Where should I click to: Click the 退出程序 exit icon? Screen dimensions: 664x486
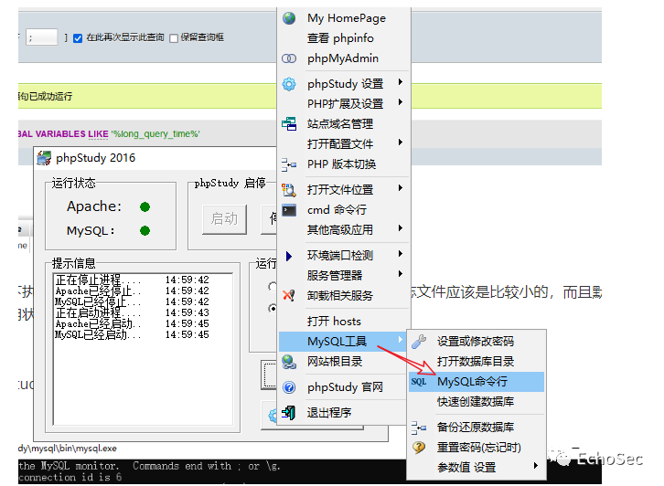click(289, 413)
